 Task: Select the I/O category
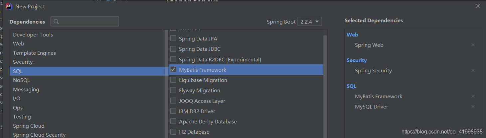(87, 99)
